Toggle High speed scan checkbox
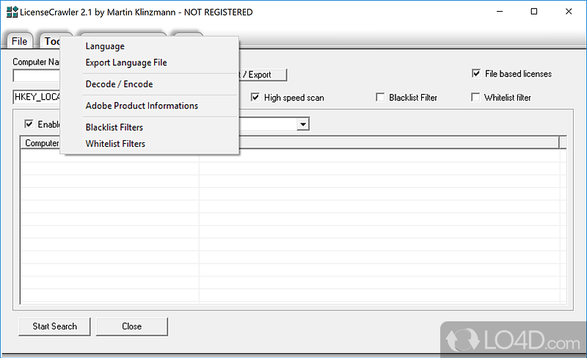 tap(255, 98)
